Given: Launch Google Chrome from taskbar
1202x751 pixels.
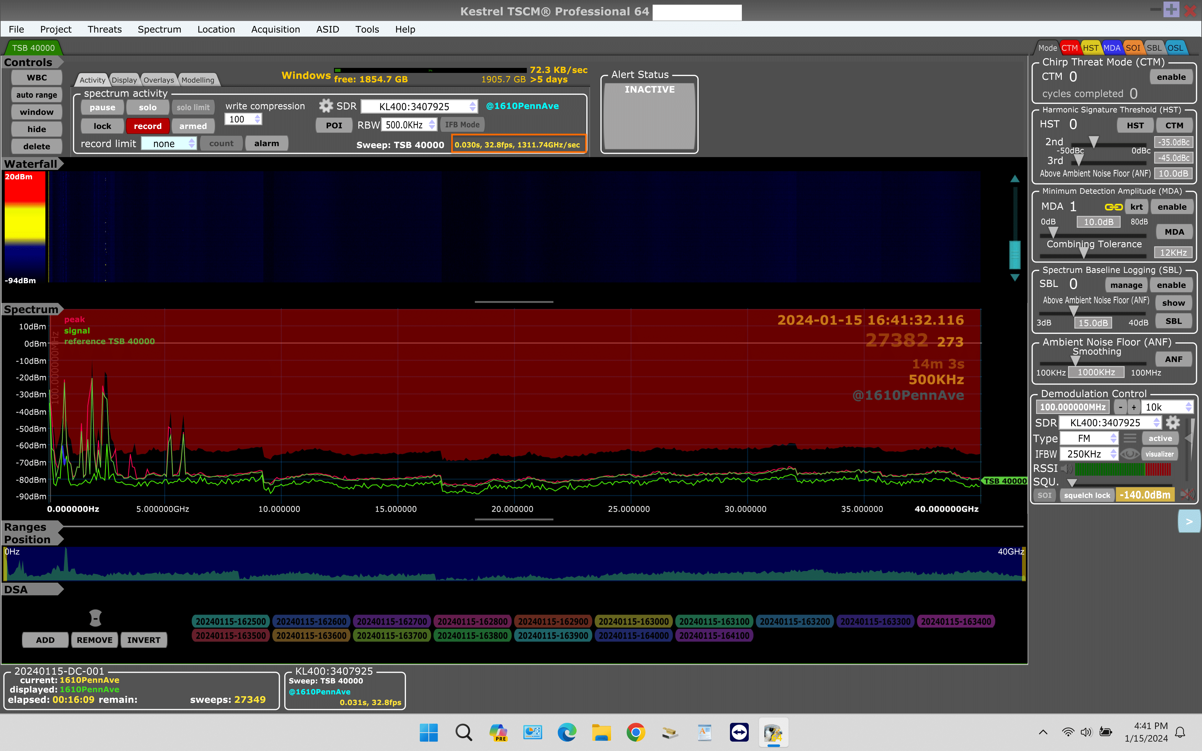Looking at the screenshot, I should (x=635, y=733).
